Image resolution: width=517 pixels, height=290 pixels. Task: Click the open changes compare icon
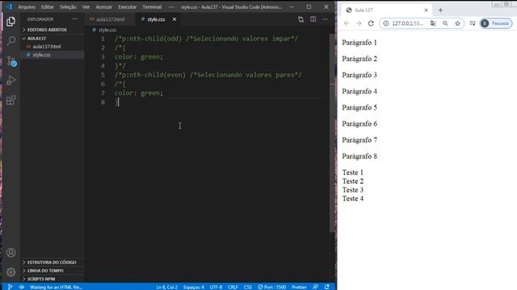301,19
